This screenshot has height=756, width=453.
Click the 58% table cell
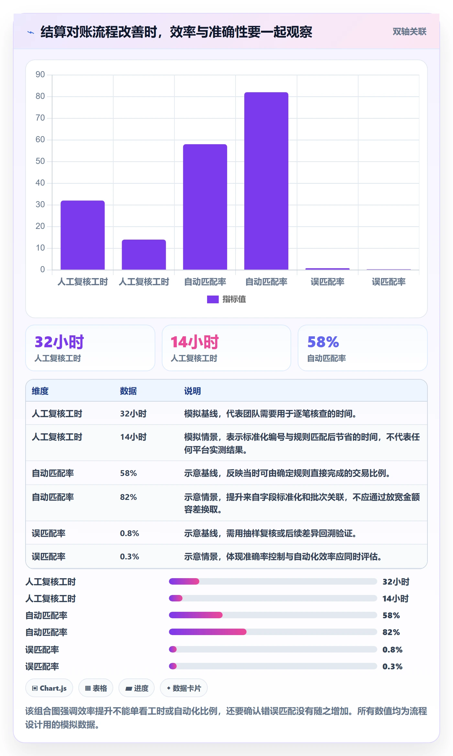[128, 473]
